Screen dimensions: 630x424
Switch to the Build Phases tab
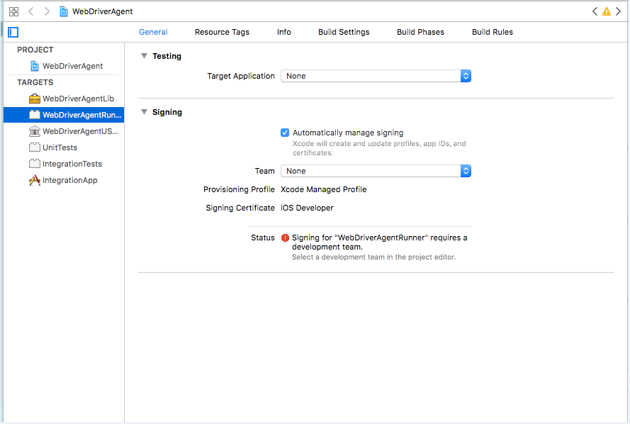(x=420, y=32)
